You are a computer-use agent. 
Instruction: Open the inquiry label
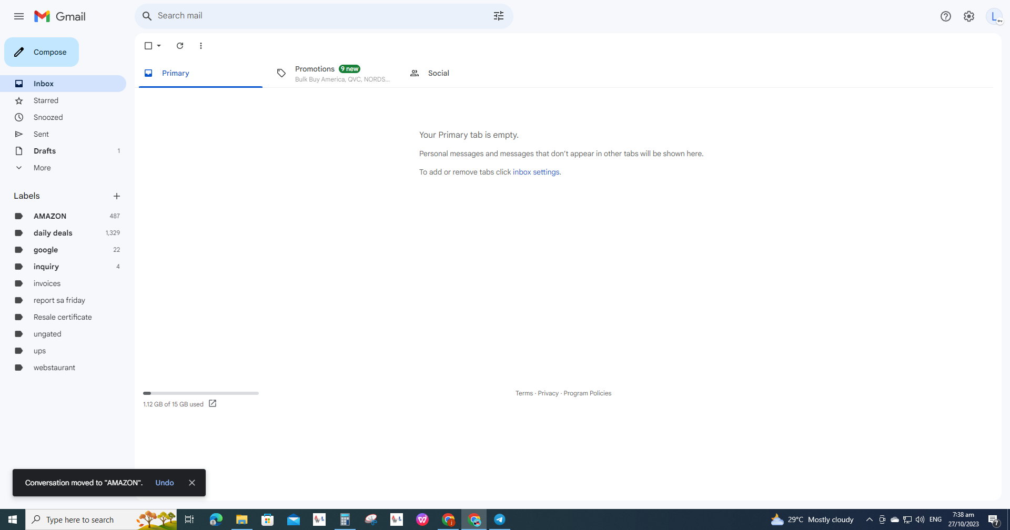[x=63, y=267]
